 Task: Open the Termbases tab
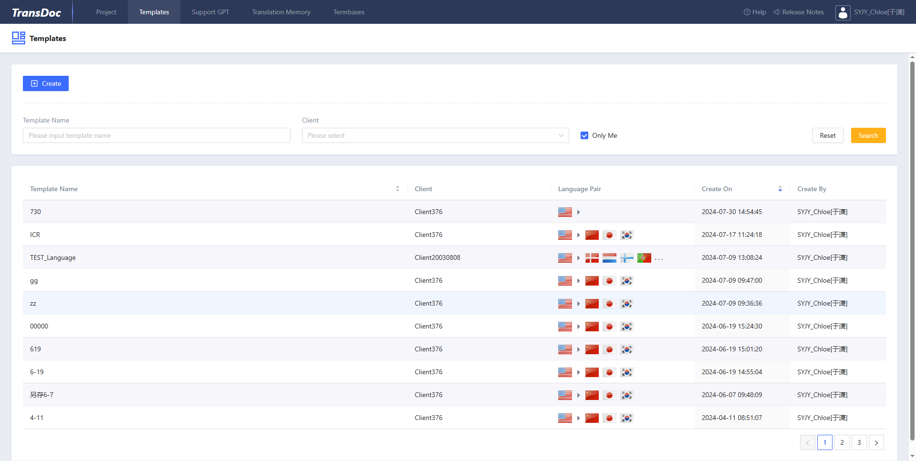click(349, 12)
